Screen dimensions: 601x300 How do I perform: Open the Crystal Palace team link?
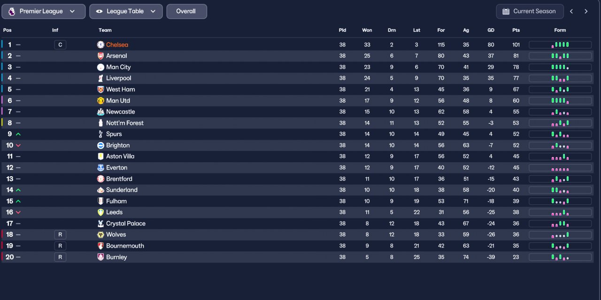[125, 224]
